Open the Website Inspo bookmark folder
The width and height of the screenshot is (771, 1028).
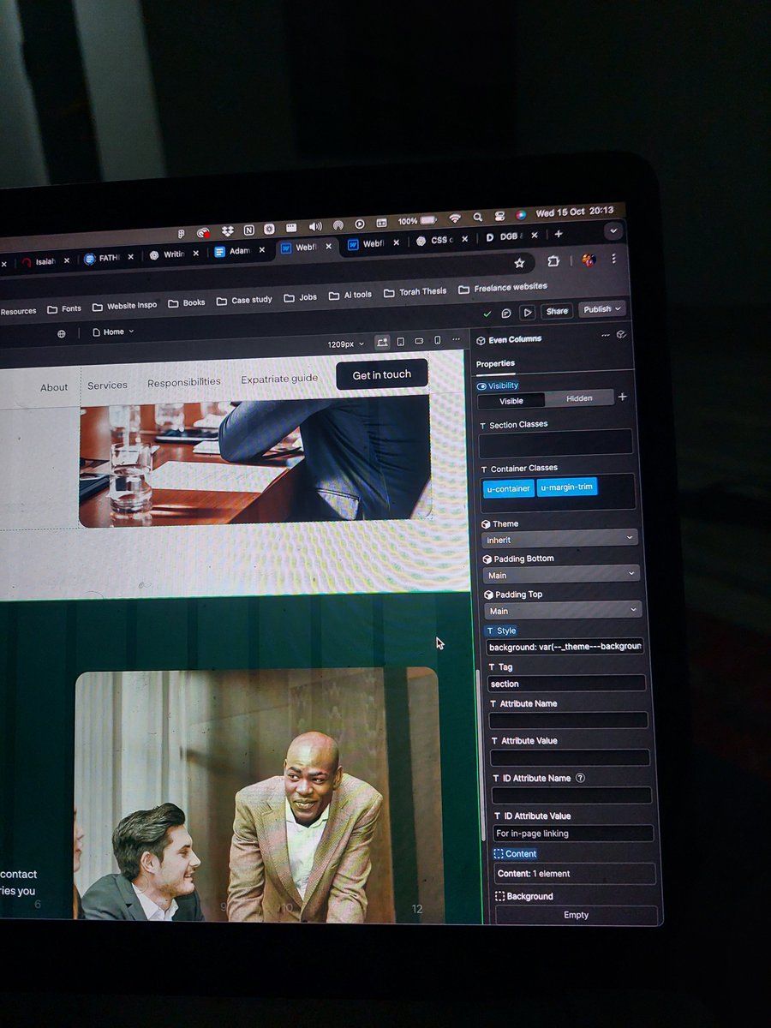[x=125, y=307]
